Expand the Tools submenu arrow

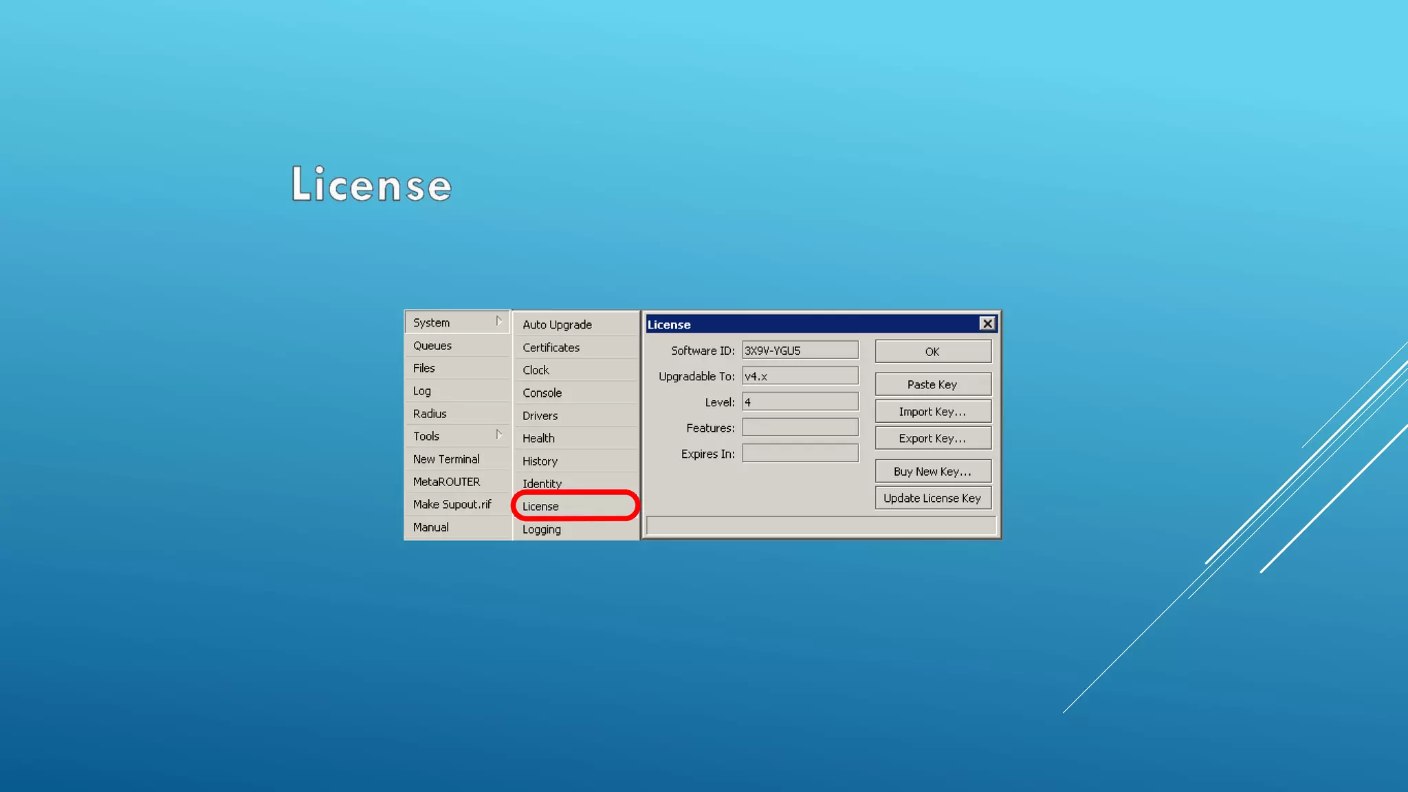pos(498,435)
